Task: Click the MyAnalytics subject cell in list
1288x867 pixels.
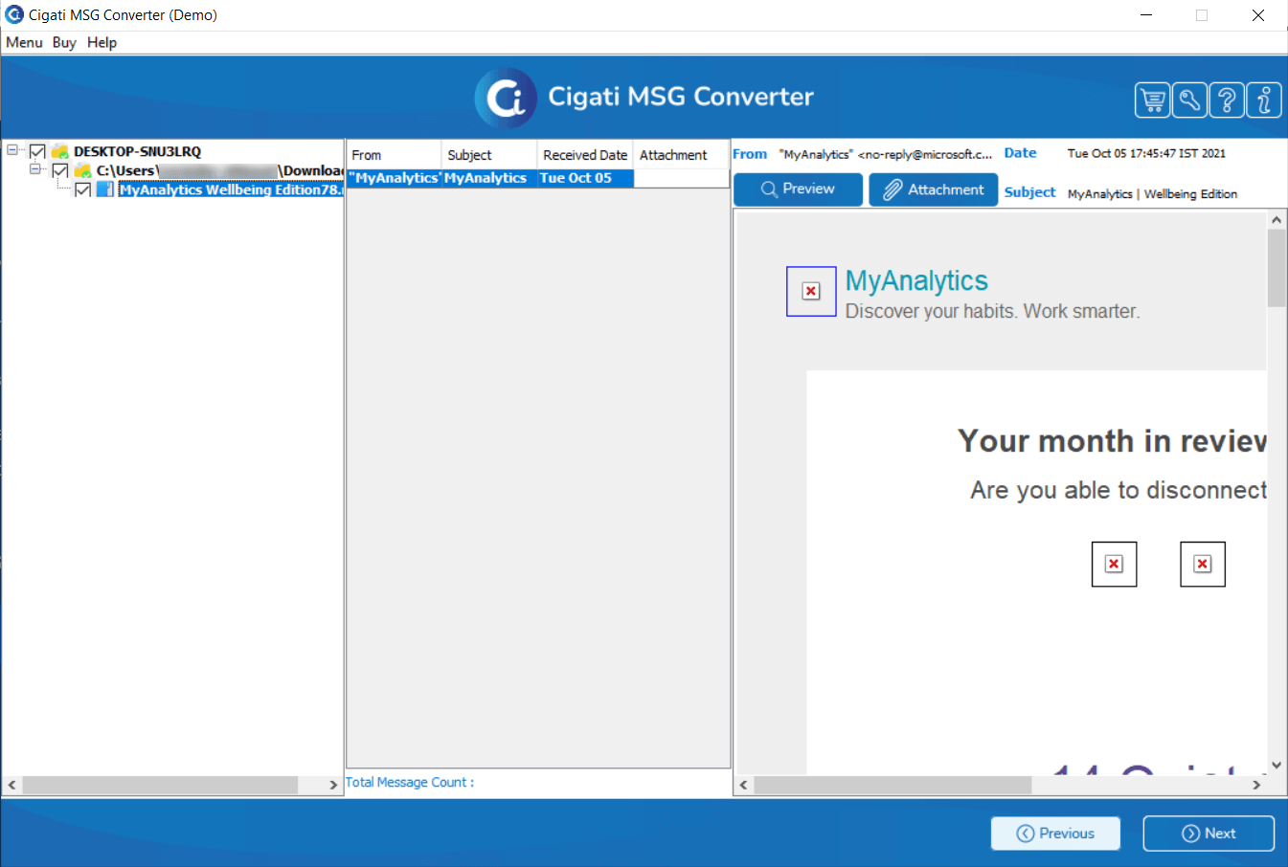Action: point(489,178)
